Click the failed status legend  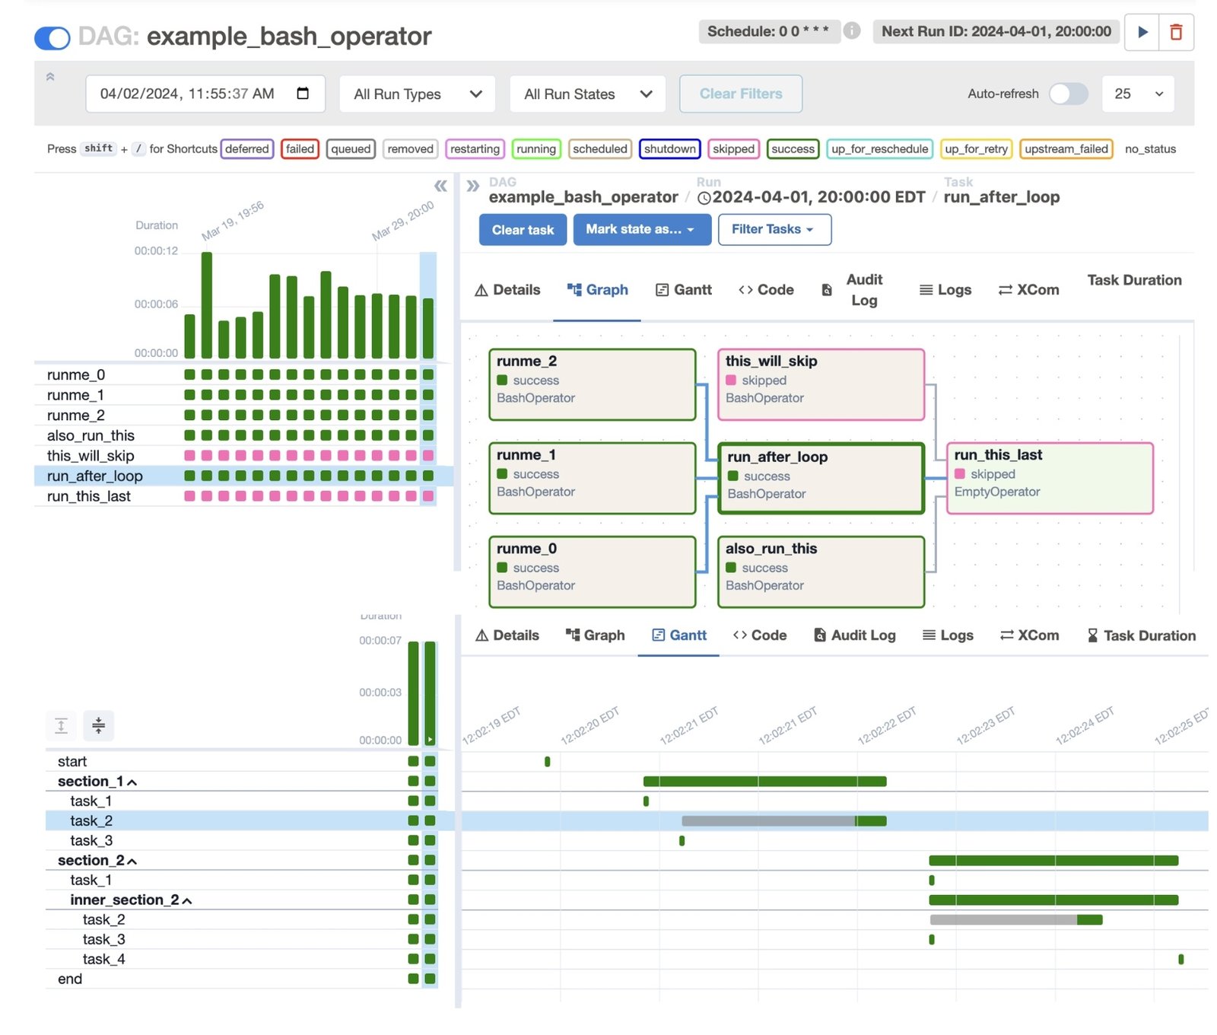click(x=300, y=149)
